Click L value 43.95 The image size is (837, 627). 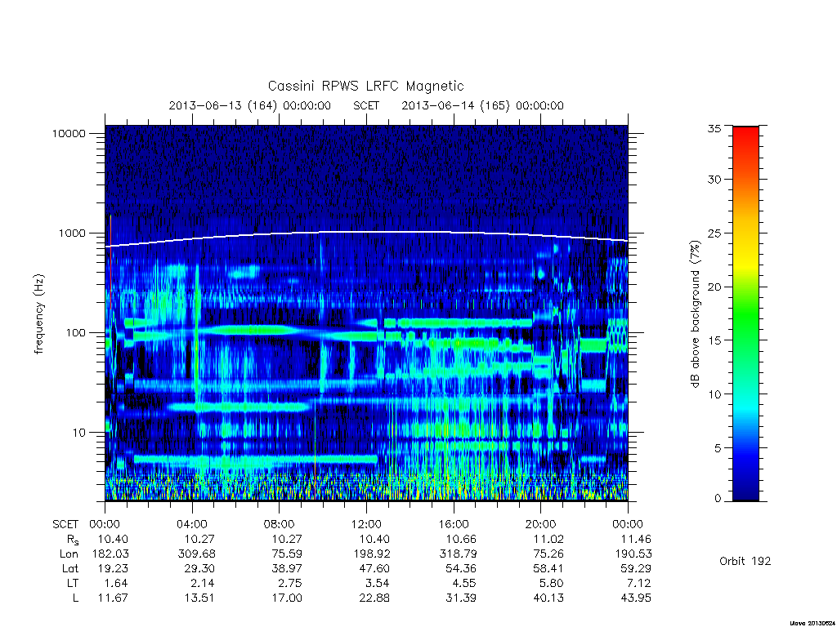(635, 598)
